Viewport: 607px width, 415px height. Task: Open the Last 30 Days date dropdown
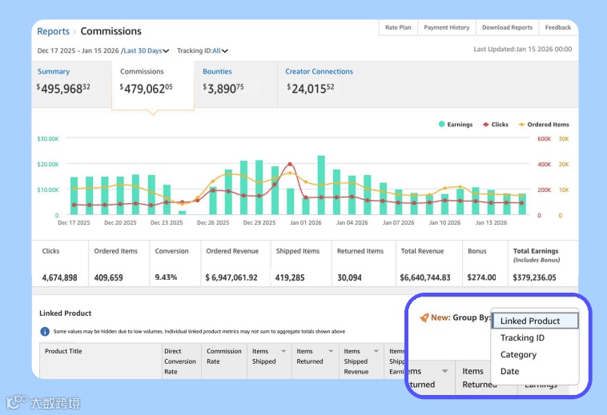[147, 50]
